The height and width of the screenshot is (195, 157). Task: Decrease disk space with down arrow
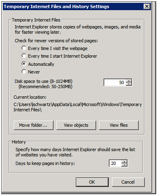point(129,84)
